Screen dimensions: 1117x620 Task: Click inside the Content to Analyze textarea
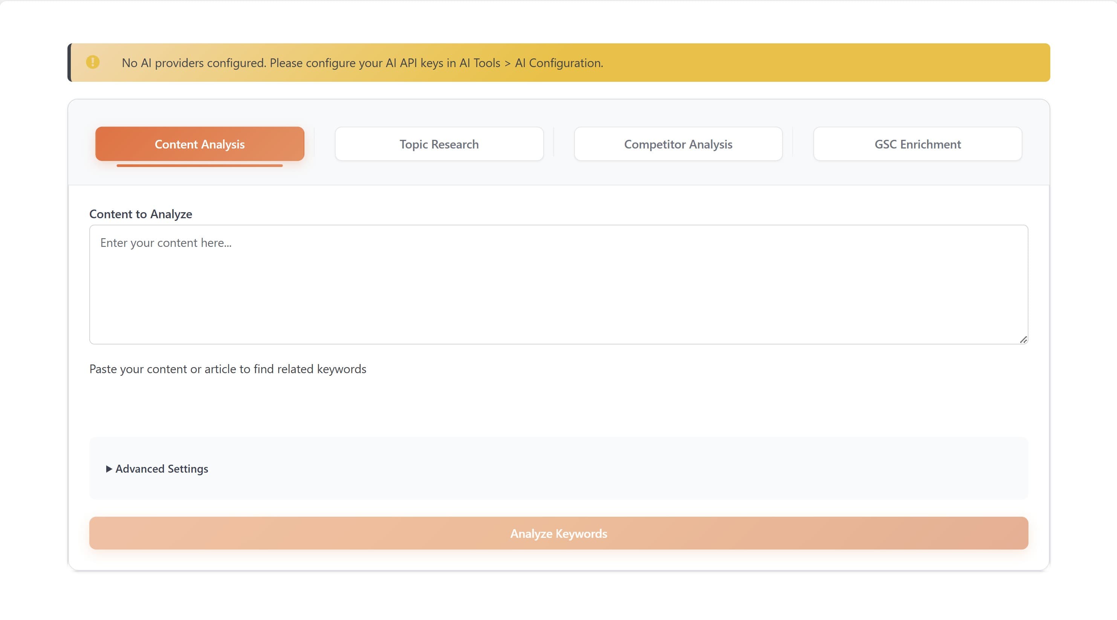[x=558, y=284]
